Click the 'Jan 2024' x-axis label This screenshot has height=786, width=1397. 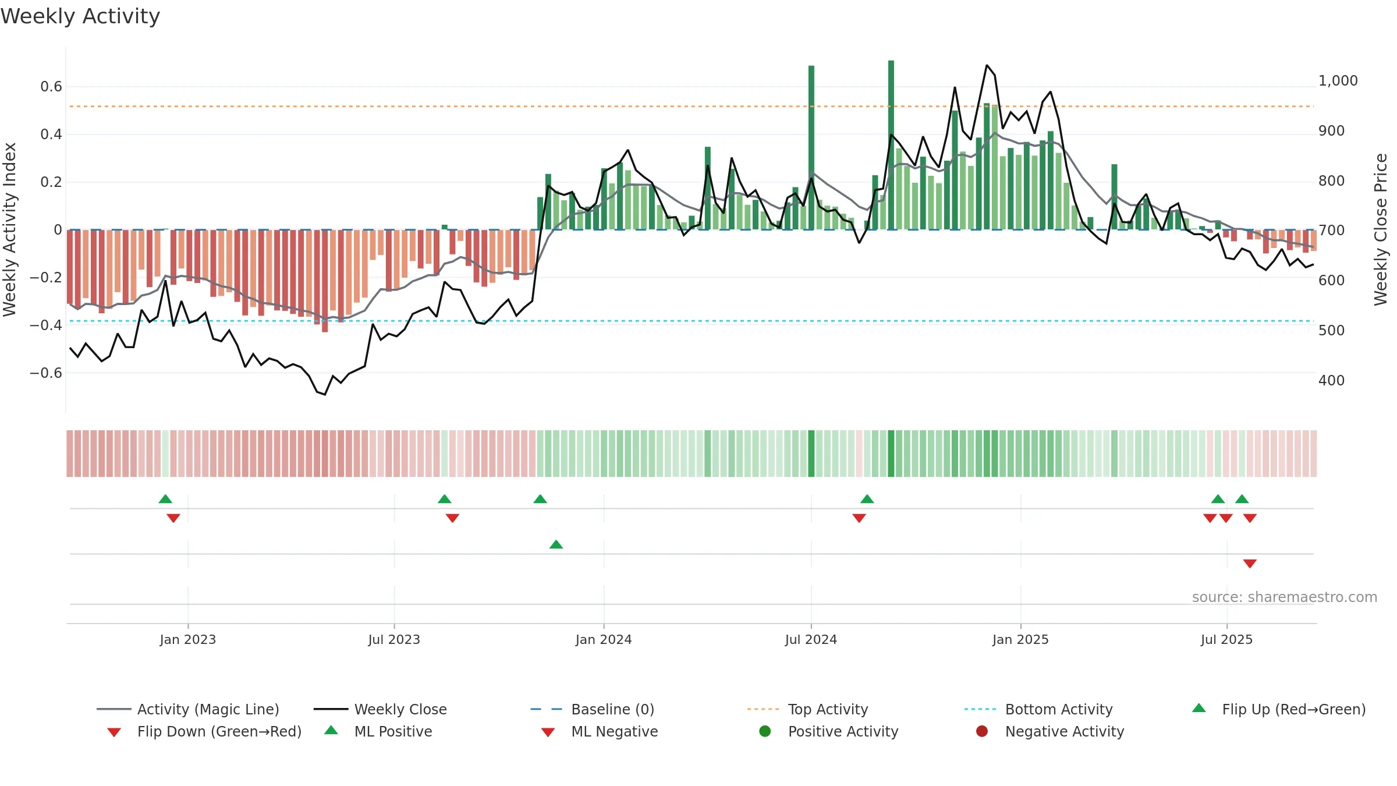[x=604, y=639]
